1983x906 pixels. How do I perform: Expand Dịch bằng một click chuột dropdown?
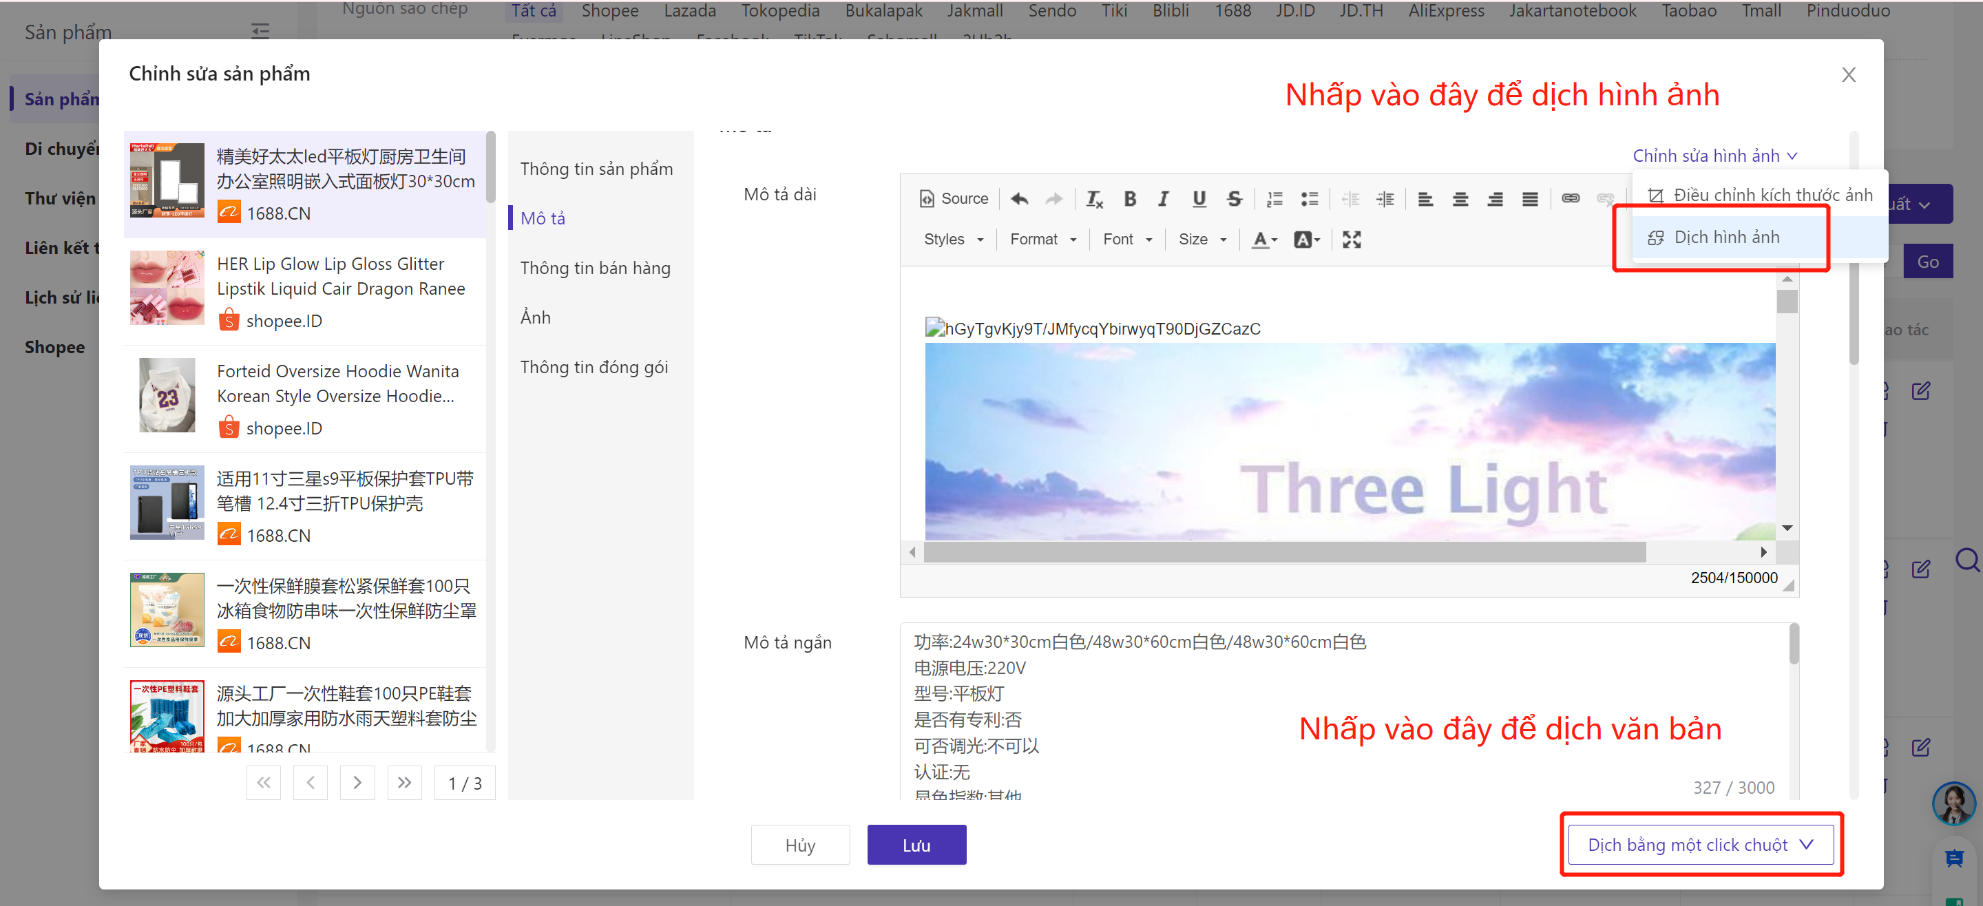click(x=1701, y=845)
